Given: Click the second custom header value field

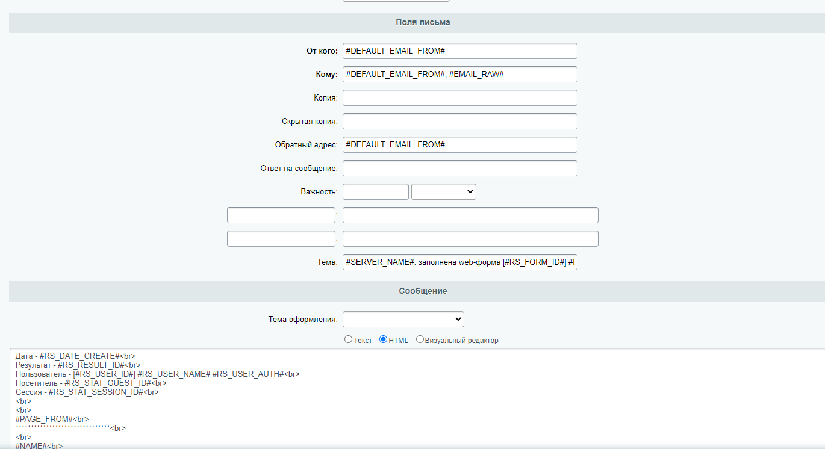Looking at the screenshot, I should [x=470, y=238].
